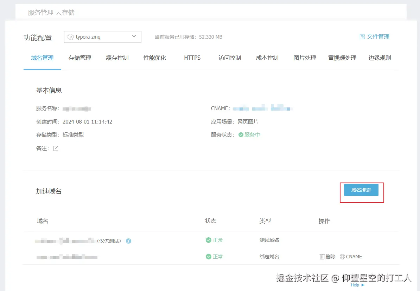Click the 标准类型 storage type value
The width and height of the screenshot is (420, 291).
coord(73,135)
